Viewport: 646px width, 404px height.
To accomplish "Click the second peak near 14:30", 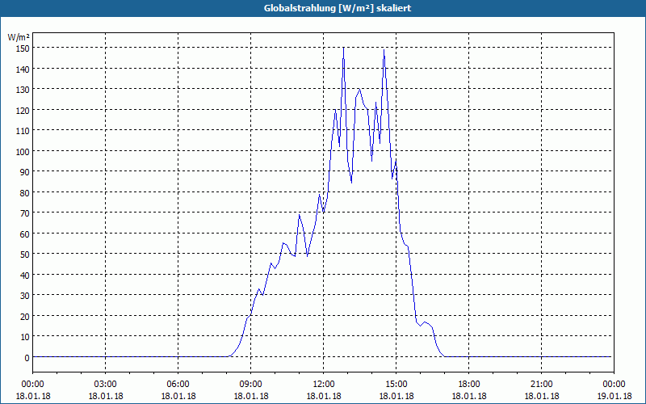I will [384, 50].
